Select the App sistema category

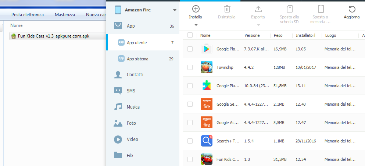point(143,59)
